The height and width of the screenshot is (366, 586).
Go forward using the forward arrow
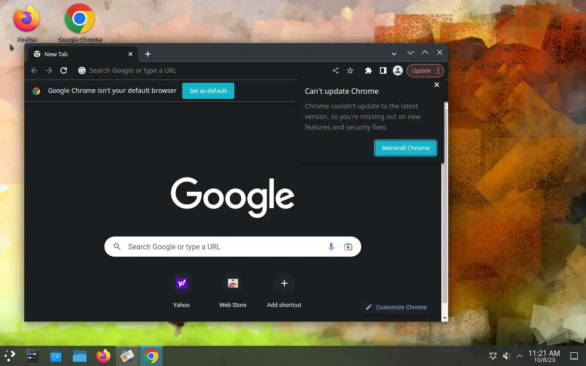click(49, 70)
